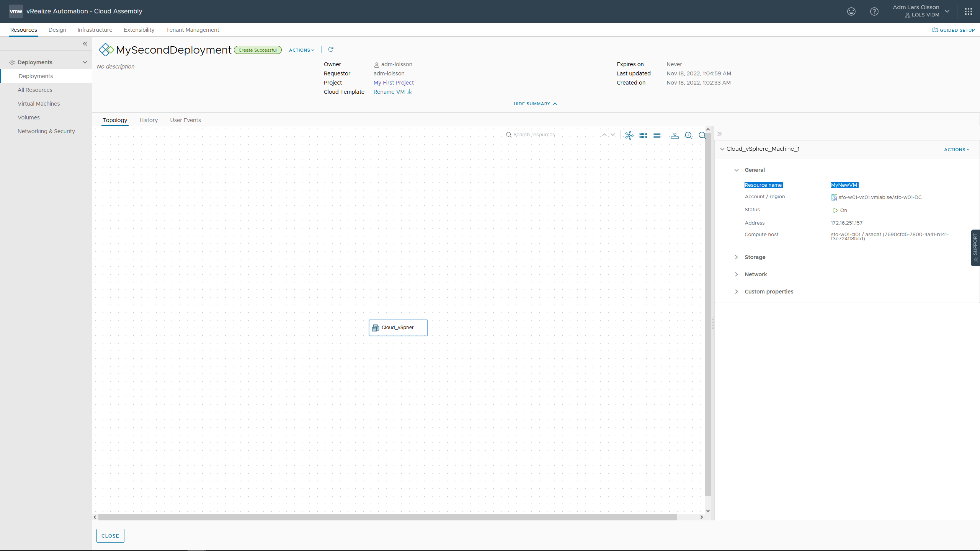Click the canvas scroll-right arrow
Screen dimensions: 980x551
click(702, 517)
